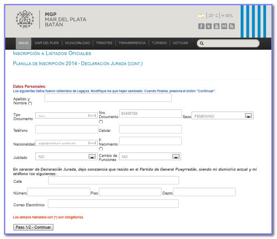Open the Turismo menu item
Screen dimensions: 277x239
160,43
